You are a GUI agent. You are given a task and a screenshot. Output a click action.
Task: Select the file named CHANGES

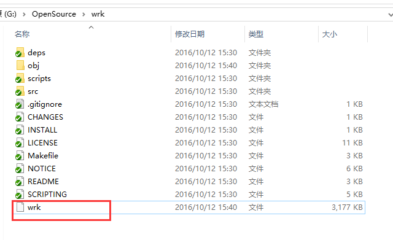[45, 117]
